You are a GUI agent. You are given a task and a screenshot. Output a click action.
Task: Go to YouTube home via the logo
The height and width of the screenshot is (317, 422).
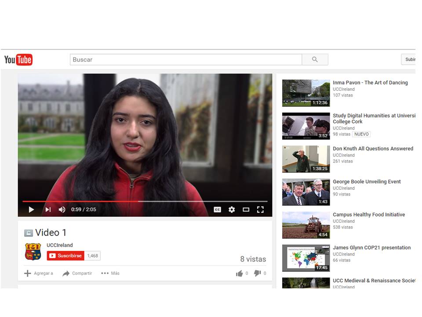(x=18, y=59)
